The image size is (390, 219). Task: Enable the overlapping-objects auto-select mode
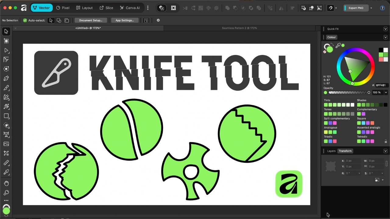click(59, 20)
